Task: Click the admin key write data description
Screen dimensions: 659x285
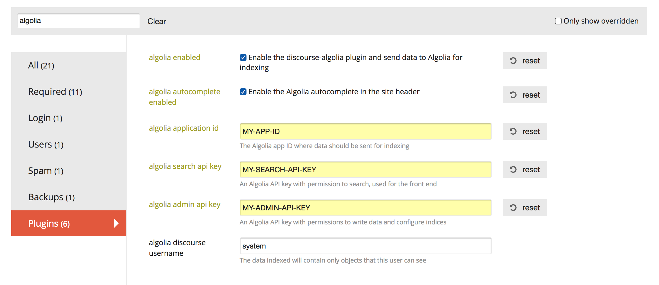Action: 343,222
